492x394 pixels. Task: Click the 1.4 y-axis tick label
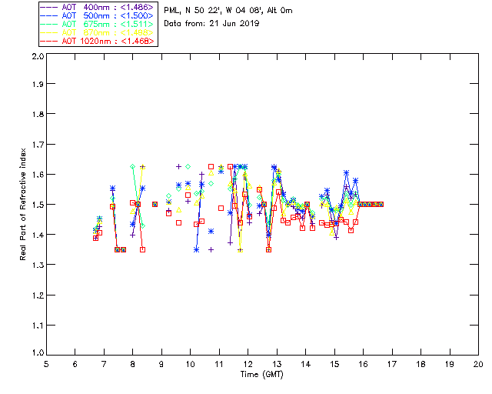[38, 235]
